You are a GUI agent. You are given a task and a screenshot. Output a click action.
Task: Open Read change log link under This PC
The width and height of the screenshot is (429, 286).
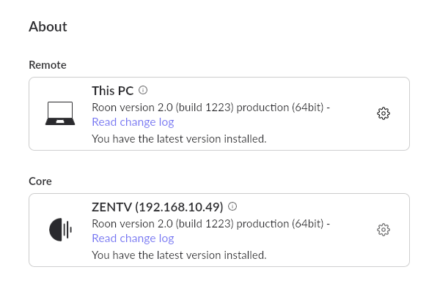coord(133,122)
